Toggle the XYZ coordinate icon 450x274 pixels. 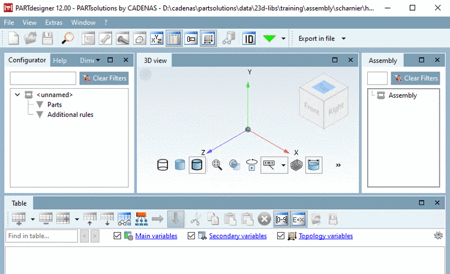157,38
